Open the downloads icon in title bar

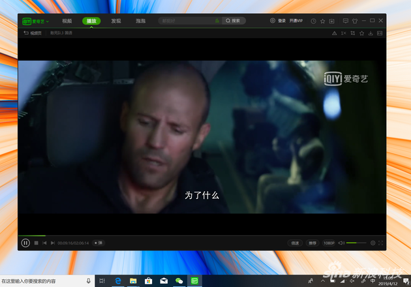(331, 21)
